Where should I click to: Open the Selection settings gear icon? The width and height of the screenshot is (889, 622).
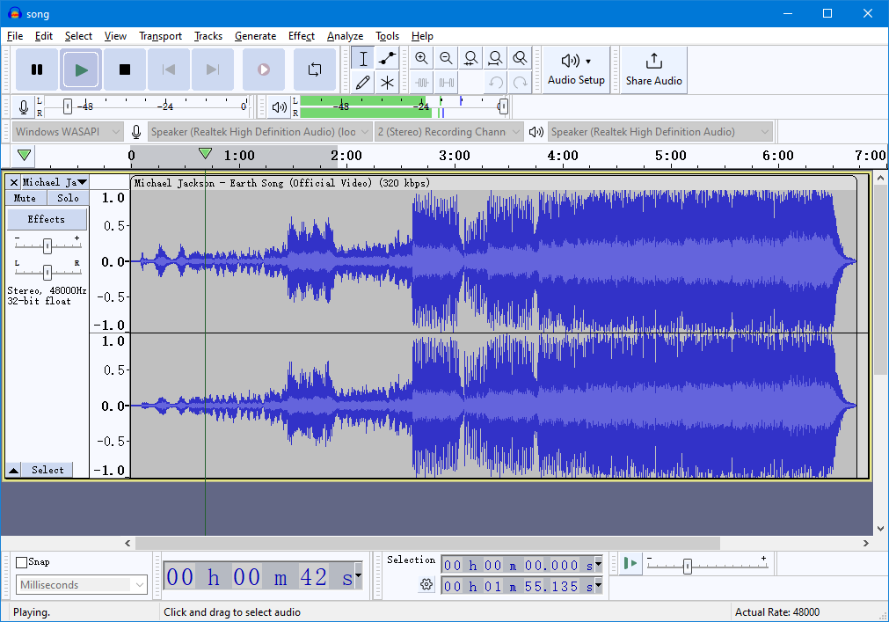click(426, 584)
